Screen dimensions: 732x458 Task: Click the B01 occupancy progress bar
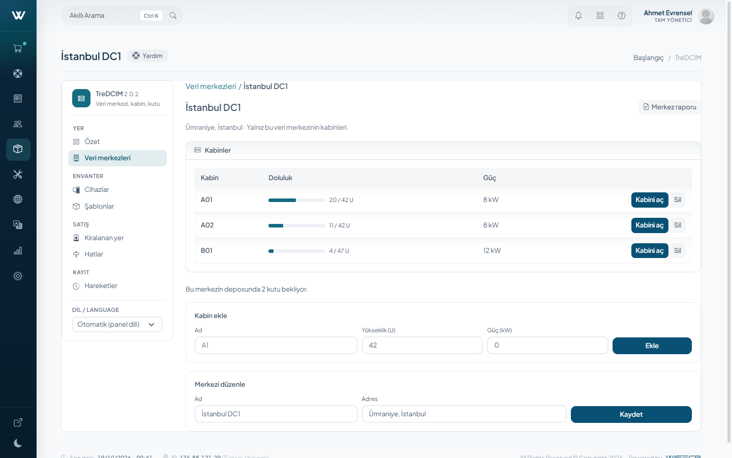(297, 251)
